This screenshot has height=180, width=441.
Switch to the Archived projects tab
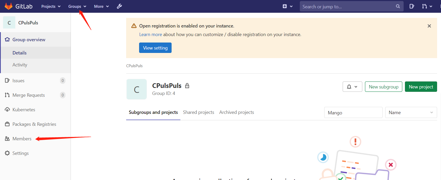click(x=236, y=112)
